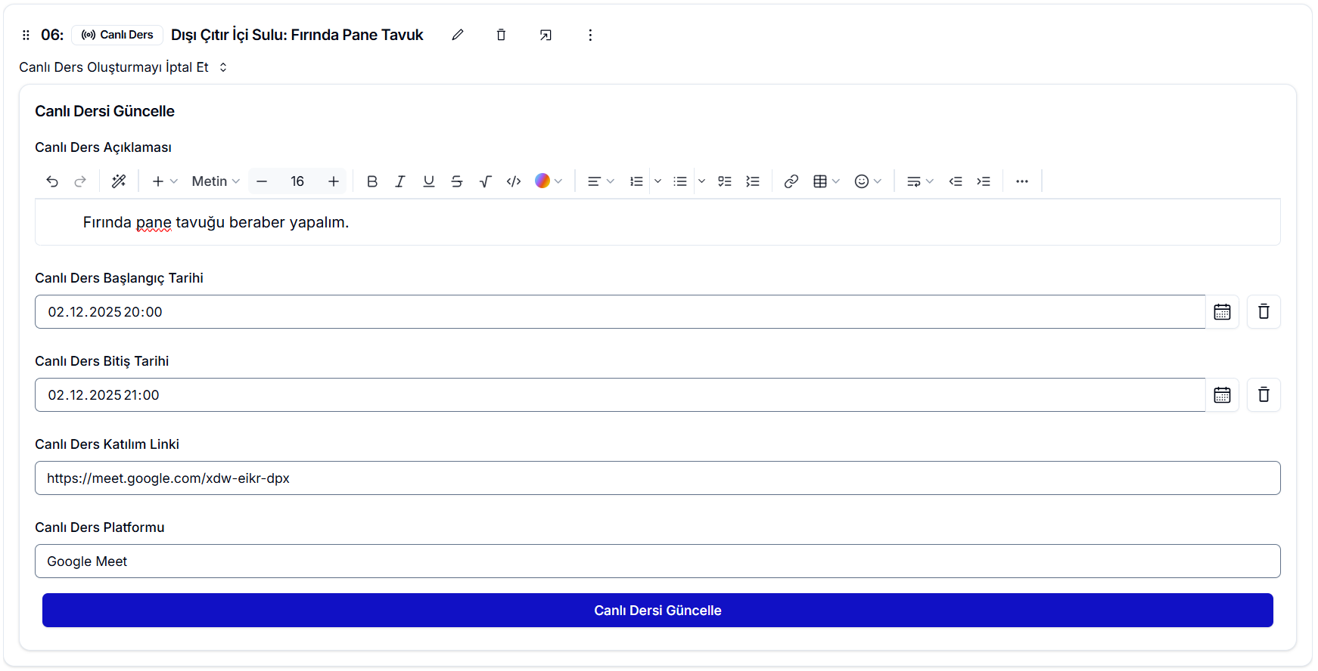Click the inline code icon
Viewport: 1318px width, 671px height.
click(514, 181)
